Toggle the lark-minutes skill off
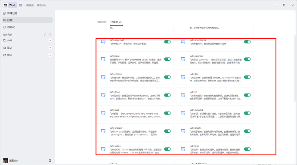The image size is (297, 165). [x=247, y=113]
